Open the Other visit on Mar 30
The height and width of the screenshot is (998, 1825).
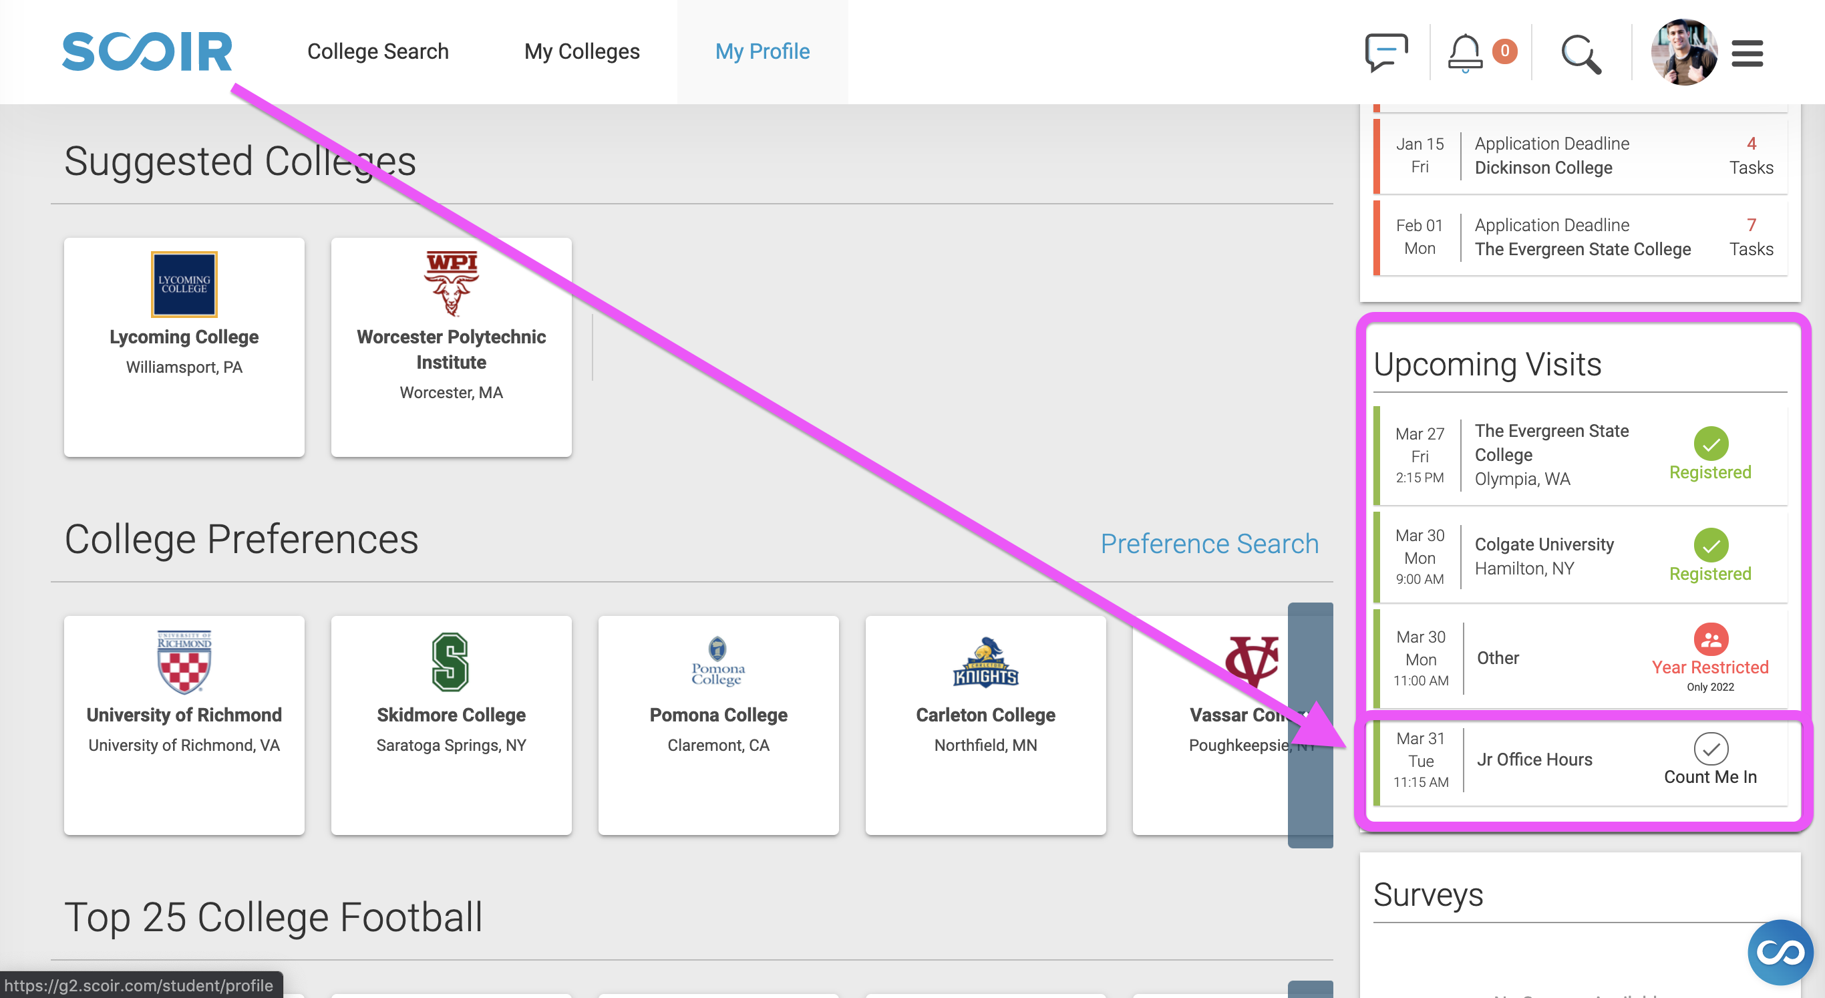pos(1580,658)
